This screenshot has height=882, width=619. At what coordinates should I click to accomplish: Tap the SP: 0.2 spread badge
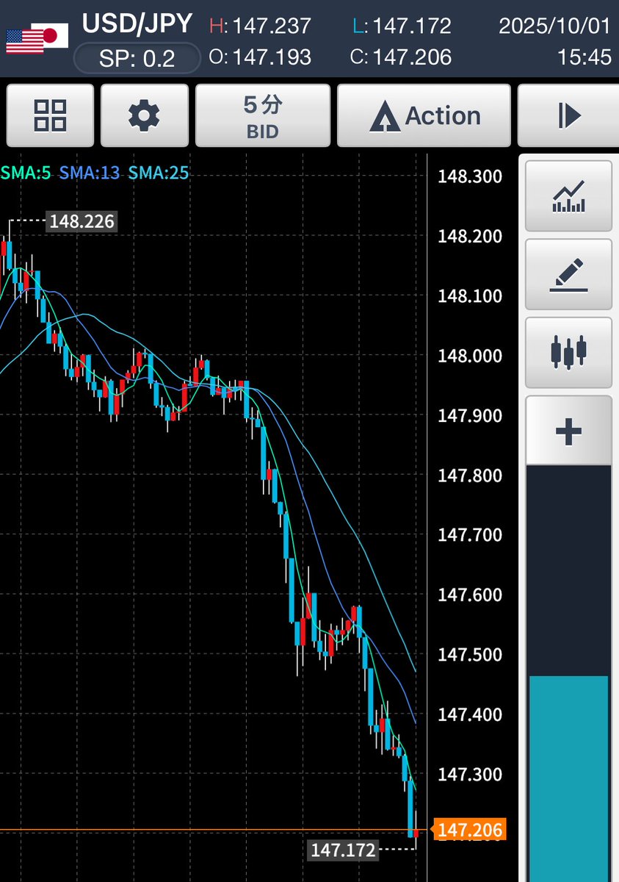coord(137,59)
